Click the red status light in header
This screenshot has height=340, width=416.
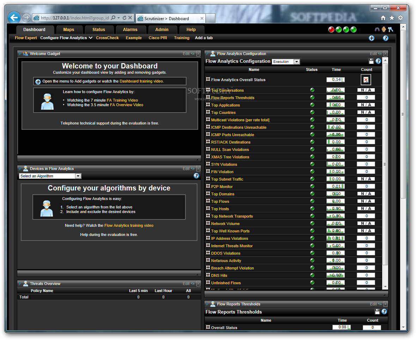331,30
